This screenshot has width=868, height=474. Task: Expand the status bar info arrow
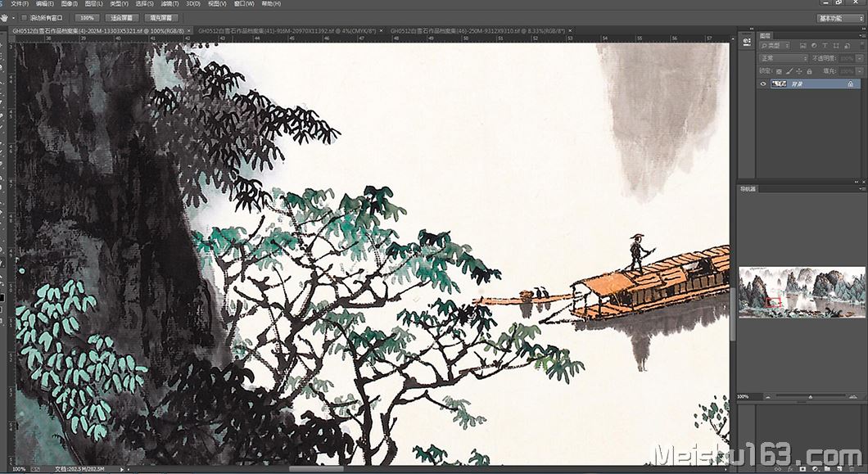(122, 470)
